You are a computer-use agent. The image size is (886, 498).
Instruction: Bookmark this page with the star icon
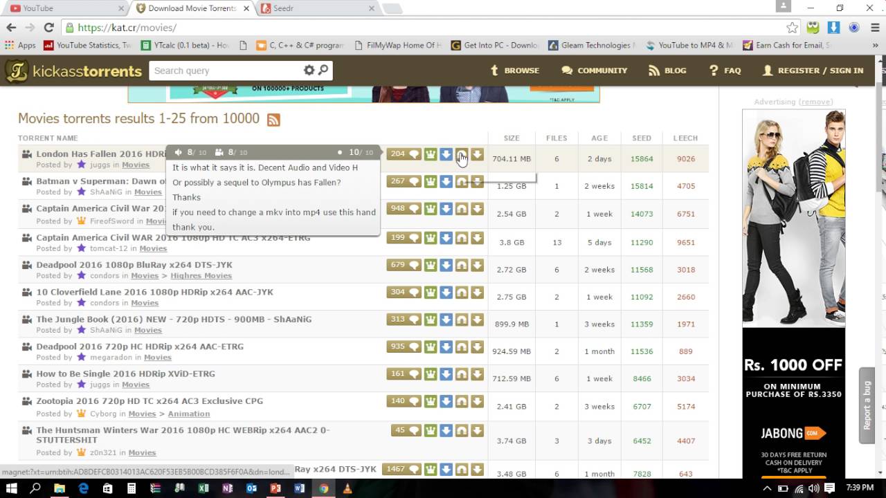793,28
